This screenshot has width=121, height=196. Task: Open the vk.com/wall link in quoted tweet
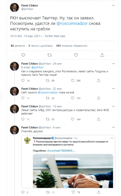(61, 151)
